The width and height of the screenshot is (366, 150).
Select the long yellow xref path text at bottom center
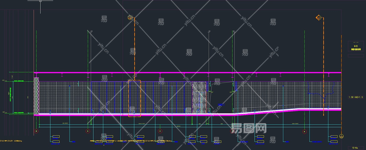tap(130, 141)
